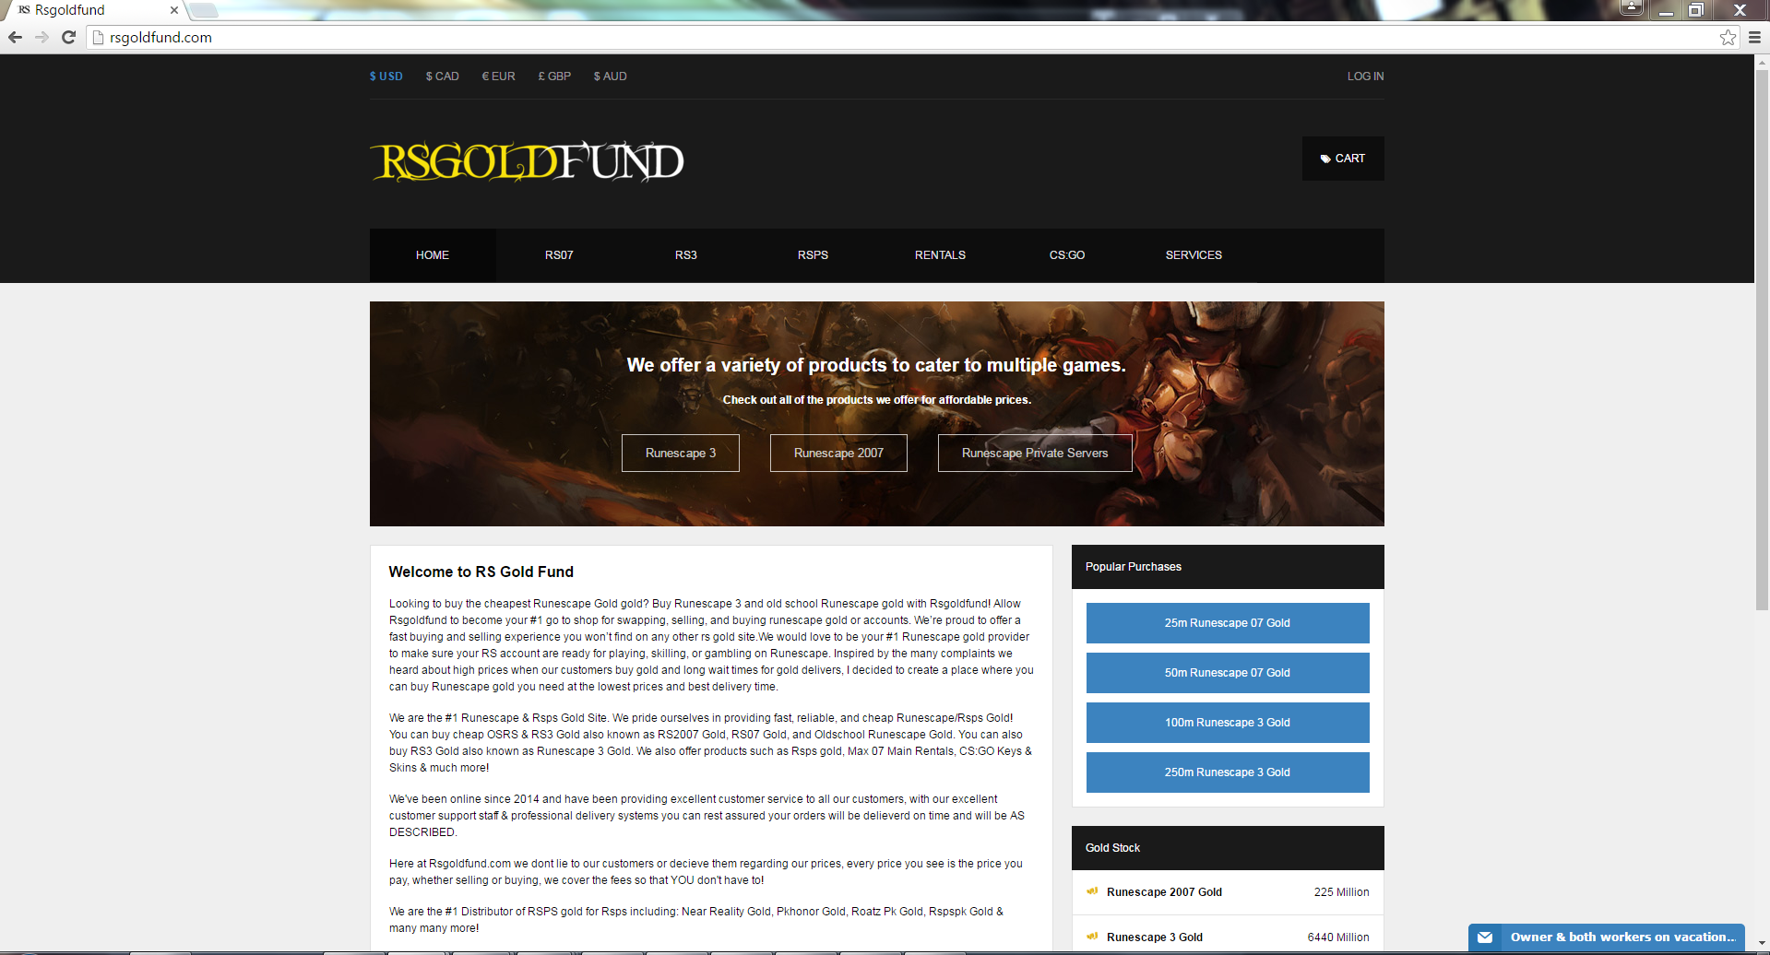Switch currency to AUD

click(611, 77)
